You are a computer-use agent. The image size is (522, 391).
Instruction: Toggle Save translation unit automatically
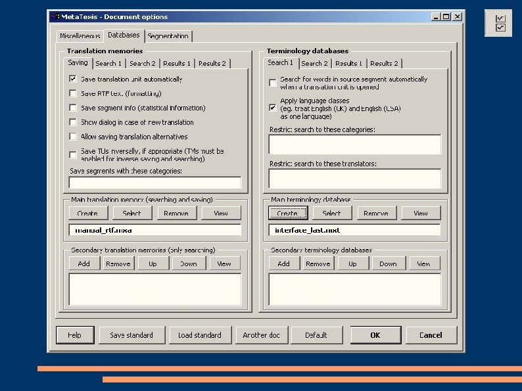click(72, 79)
